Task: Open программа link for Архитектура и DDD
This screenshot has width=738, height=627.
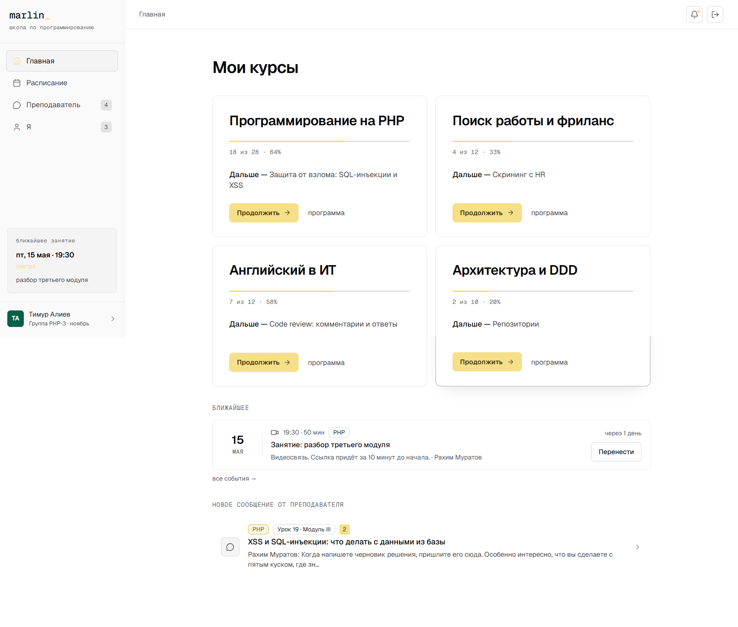Action: [x=549, y=362]
